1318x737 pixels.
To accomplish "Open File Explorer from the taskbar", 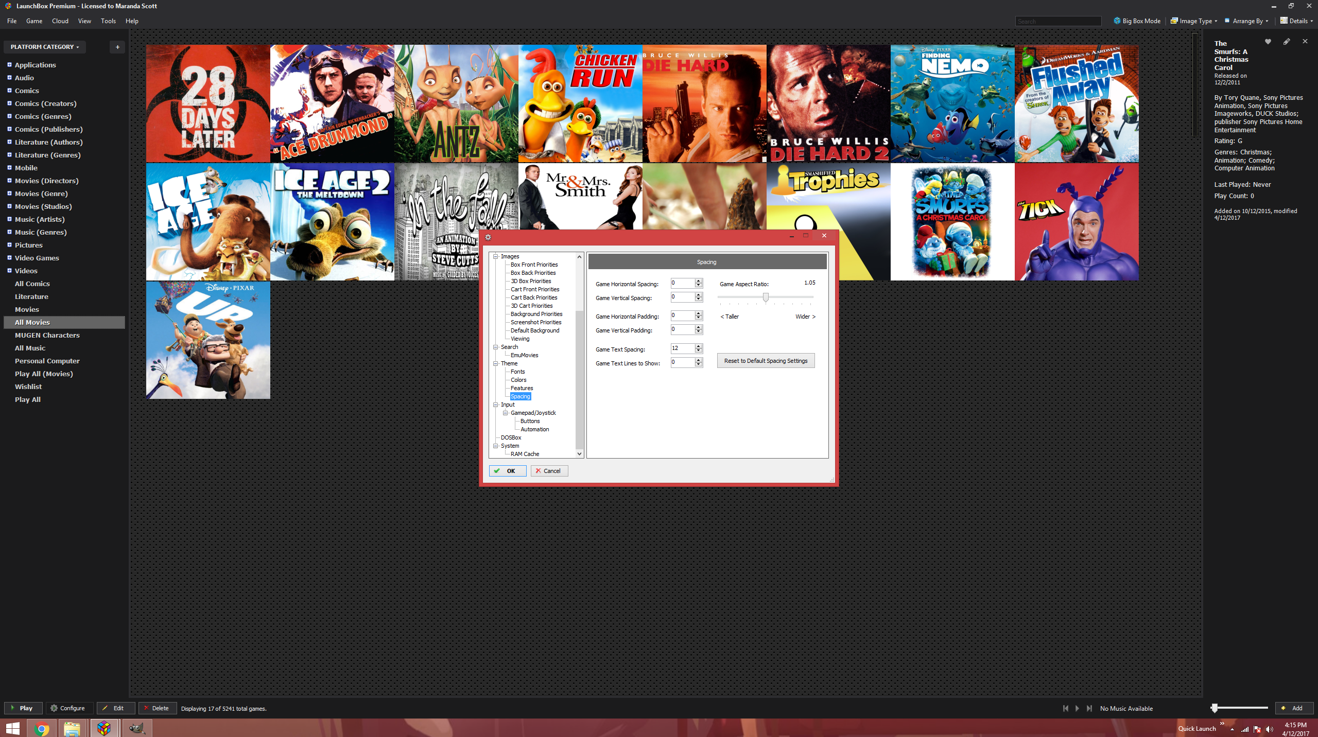I will 73,728.
